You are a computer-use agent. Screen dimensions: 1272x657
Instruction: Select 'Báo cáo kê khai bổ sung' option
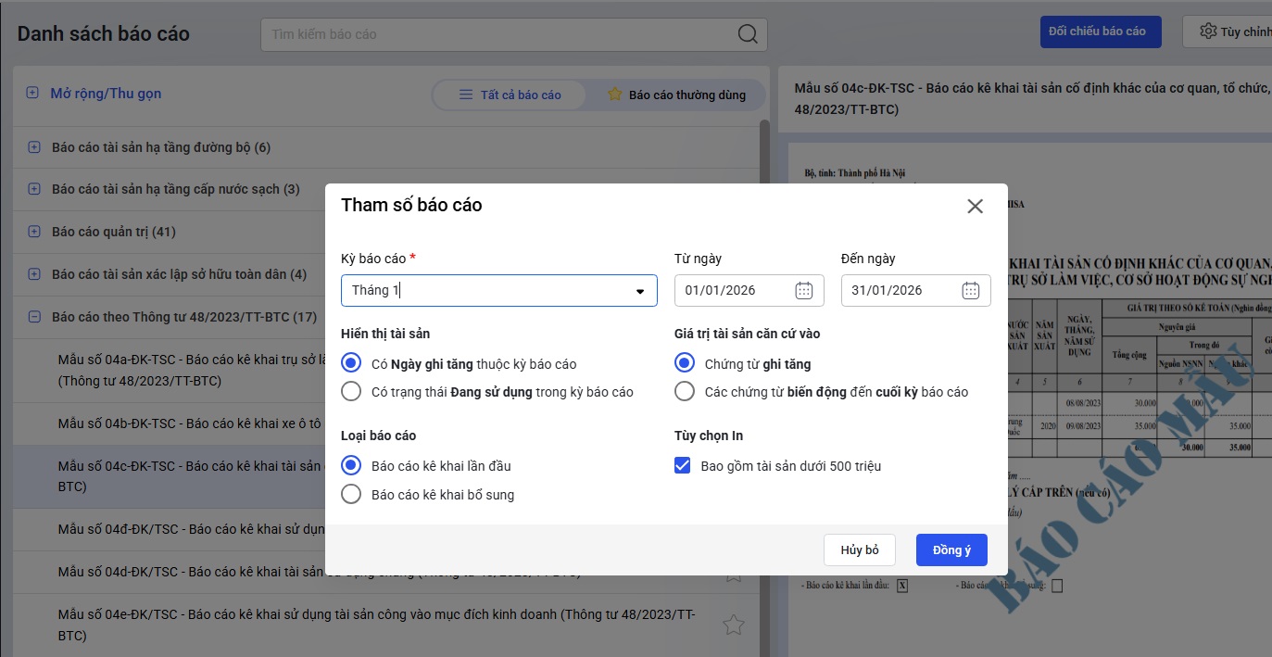(351, 495)
